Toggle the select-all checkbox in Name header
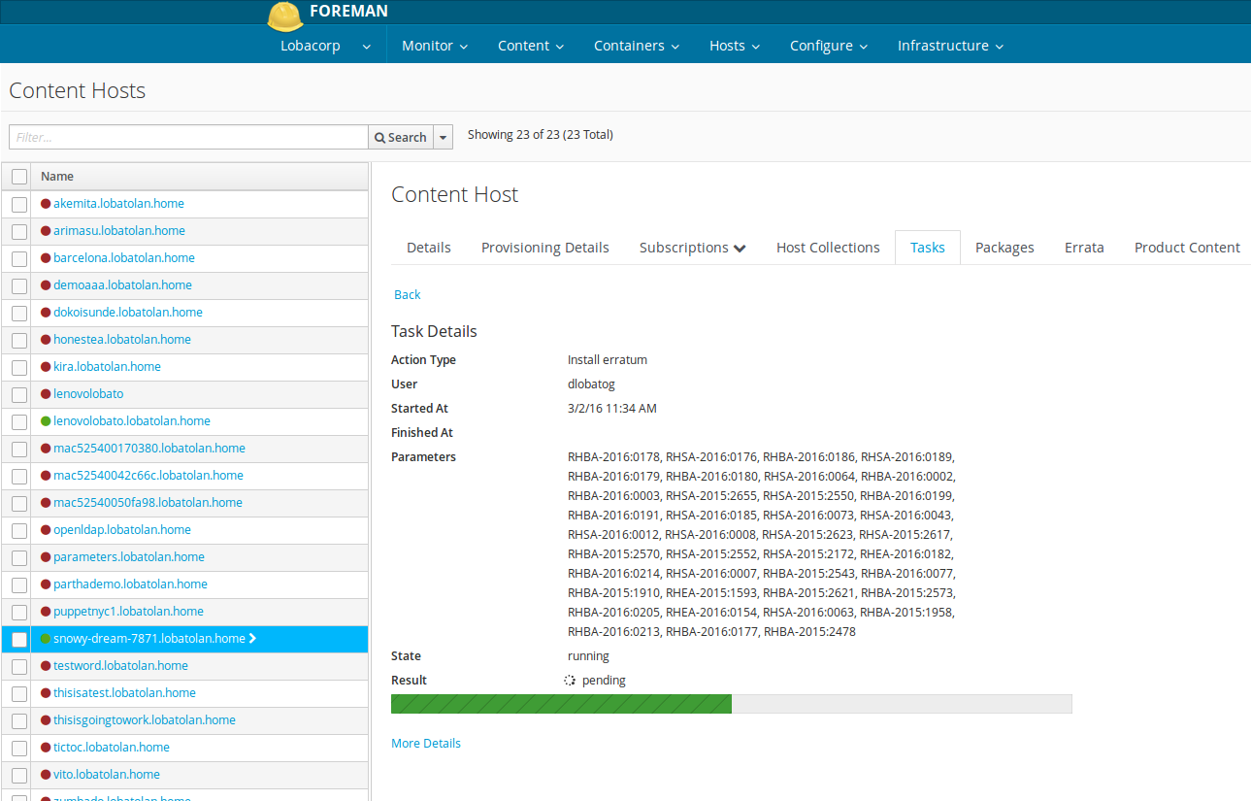Screen dimensions: 1251x801 coord(19,177)
